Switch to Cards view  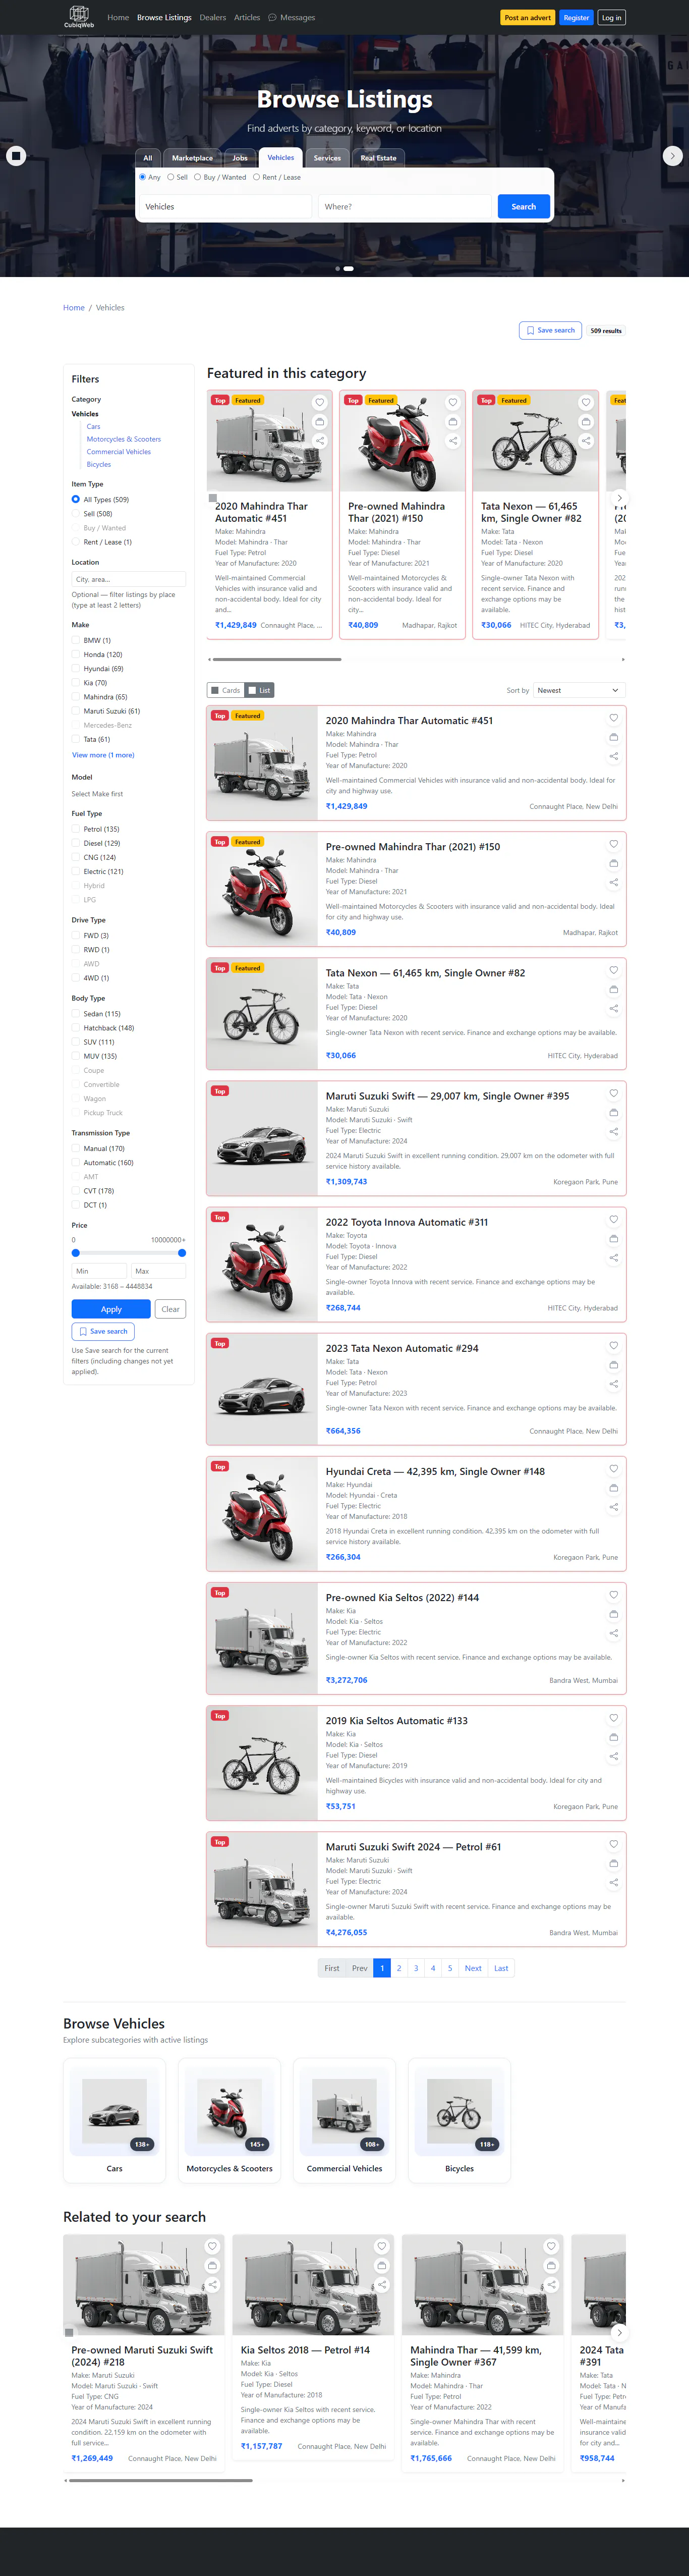pyautogui.click(x=226, y=690)
